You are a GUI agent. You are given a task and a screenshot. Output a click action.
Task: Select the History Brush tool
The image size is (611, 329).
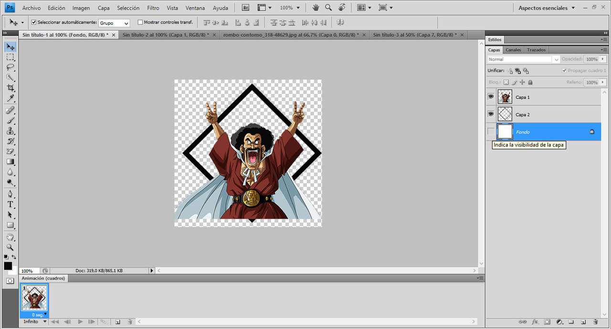pyautogui.click(x=10, y=141)
